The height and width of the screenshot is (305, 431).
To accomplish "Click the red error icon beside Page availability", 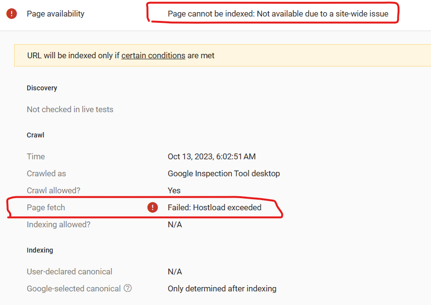I will pos(12,14).
